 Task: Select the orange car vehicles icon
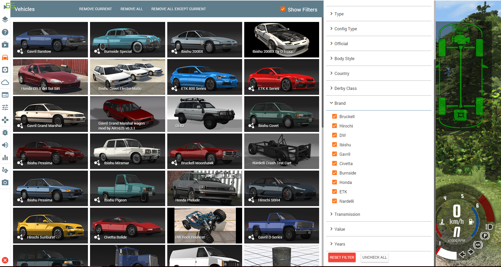[5, 57]
